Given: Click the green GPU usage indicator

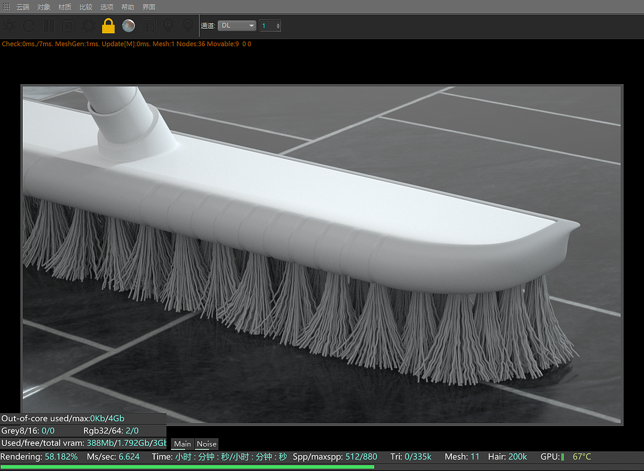Looking at the screenshot, I should (562, 457).
